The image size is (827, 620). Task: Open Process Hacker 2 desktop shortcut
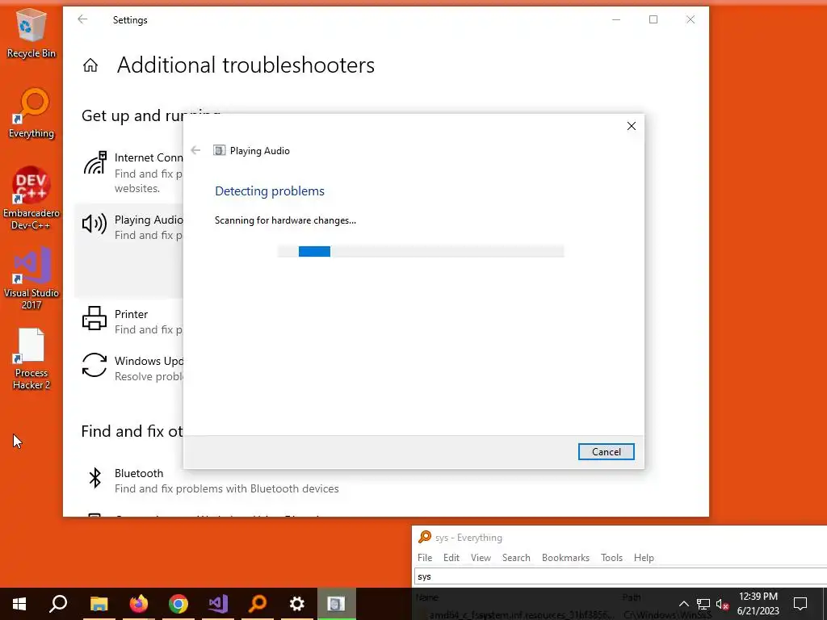tap(31, 358)
